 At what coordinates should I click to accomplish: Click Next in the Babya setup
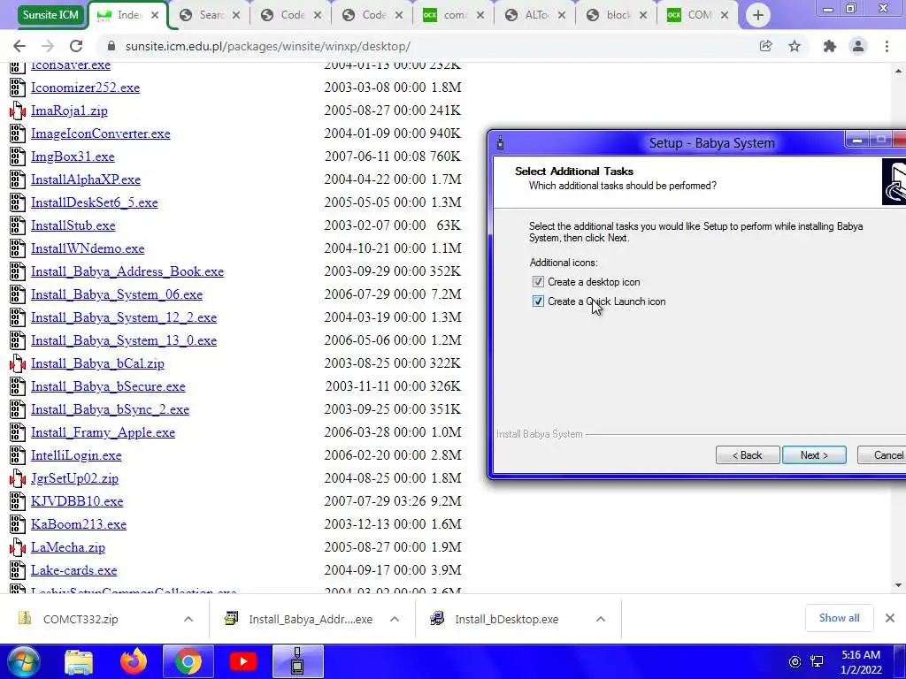(x=814, y=455)
